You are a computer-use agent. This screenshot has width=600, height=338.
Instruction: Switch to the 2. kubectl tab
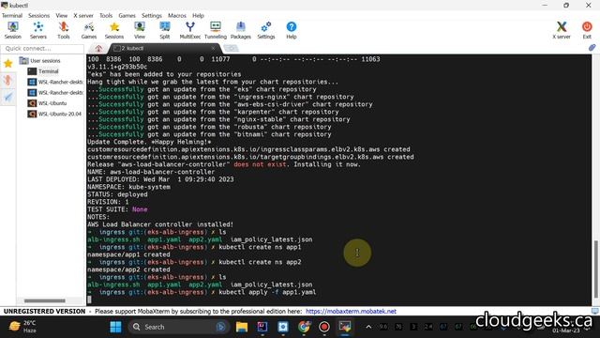(x=165, y=48)
